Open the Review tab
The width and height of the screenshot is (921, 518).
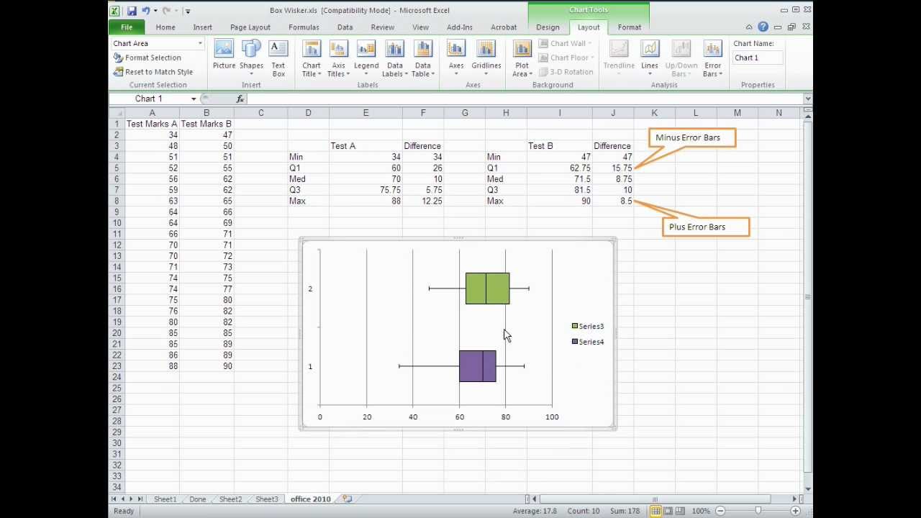tap(383, 27)
